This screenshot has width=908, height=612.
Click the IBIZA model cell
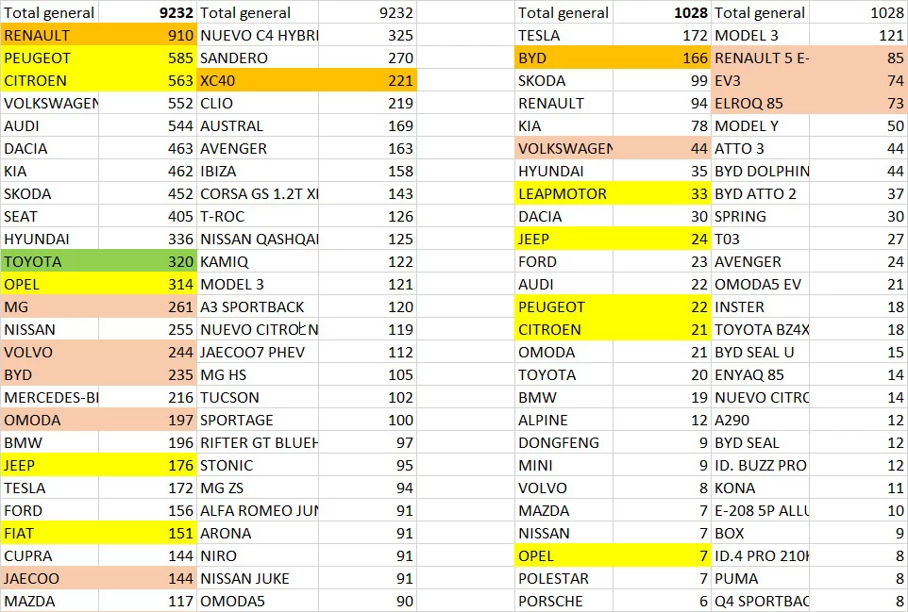258,172
